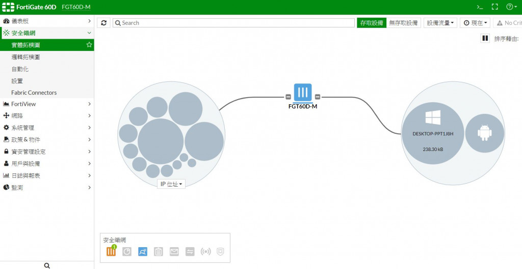Click the largest center bubble in the IP cluster

[161, 141]
